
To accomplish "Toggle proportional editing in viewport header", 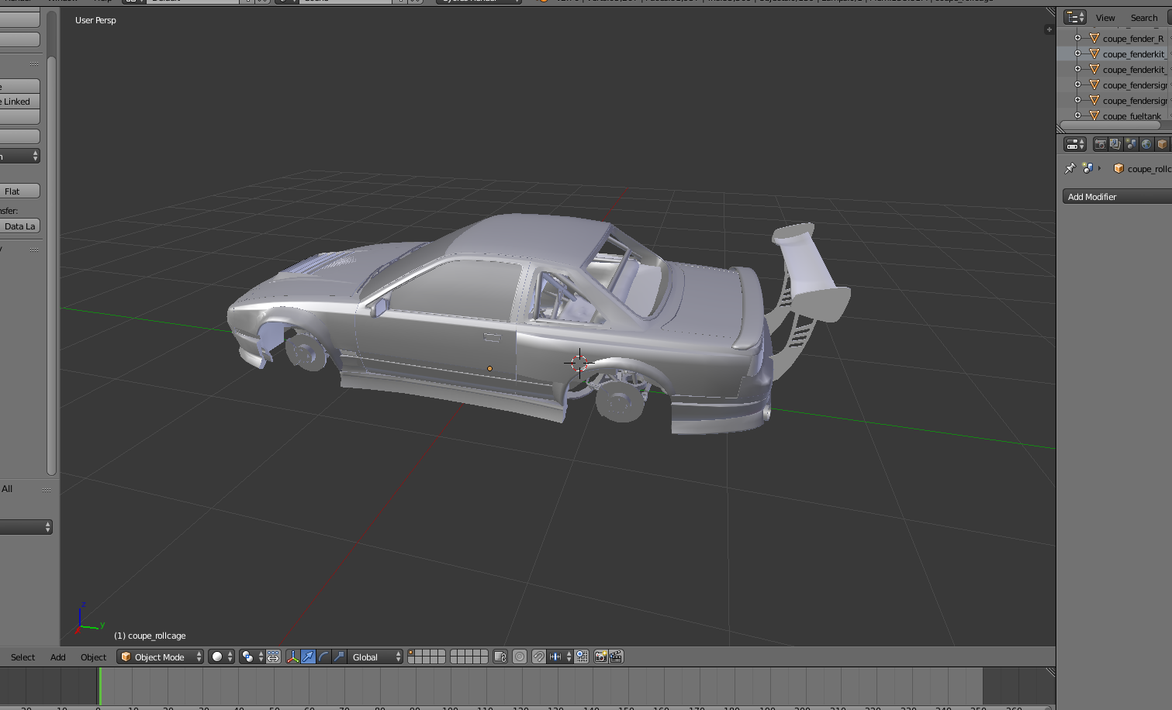I will coord(520,657).
